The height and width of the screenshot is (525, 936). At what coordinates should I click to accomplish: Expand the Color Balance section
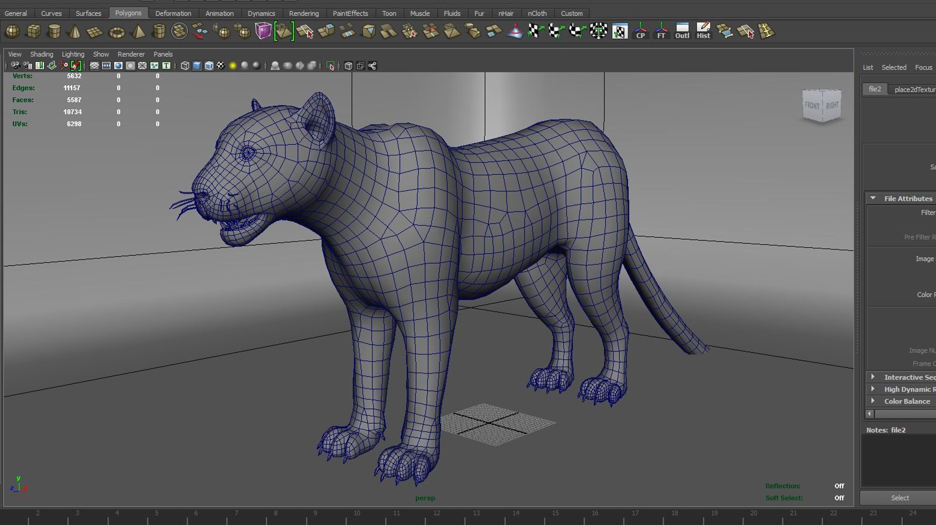coord(873,401)
